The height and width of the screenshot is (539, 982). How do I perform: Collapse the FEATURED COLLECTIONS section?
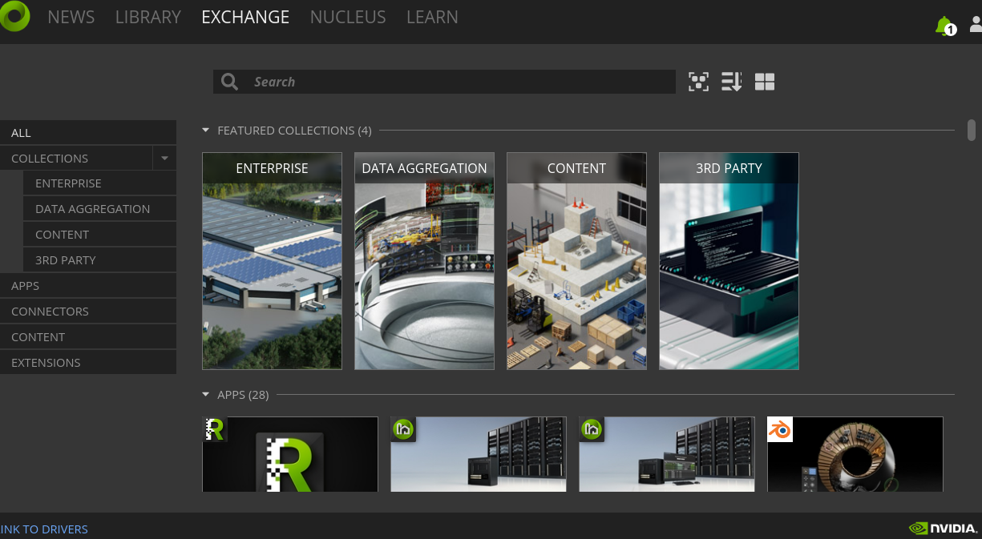point(206,130)
